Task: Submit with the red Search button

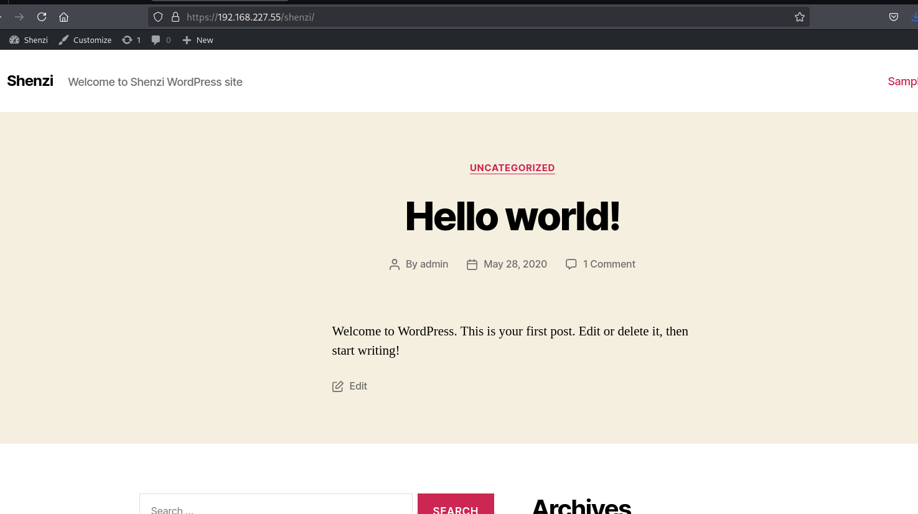Action: [x=456, y=505]
